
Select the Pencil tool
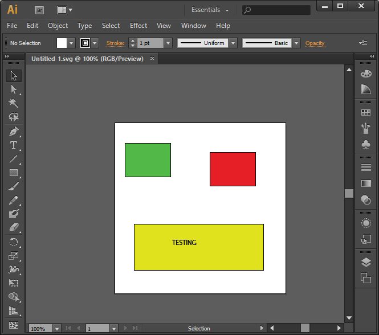tap(14, 200)
